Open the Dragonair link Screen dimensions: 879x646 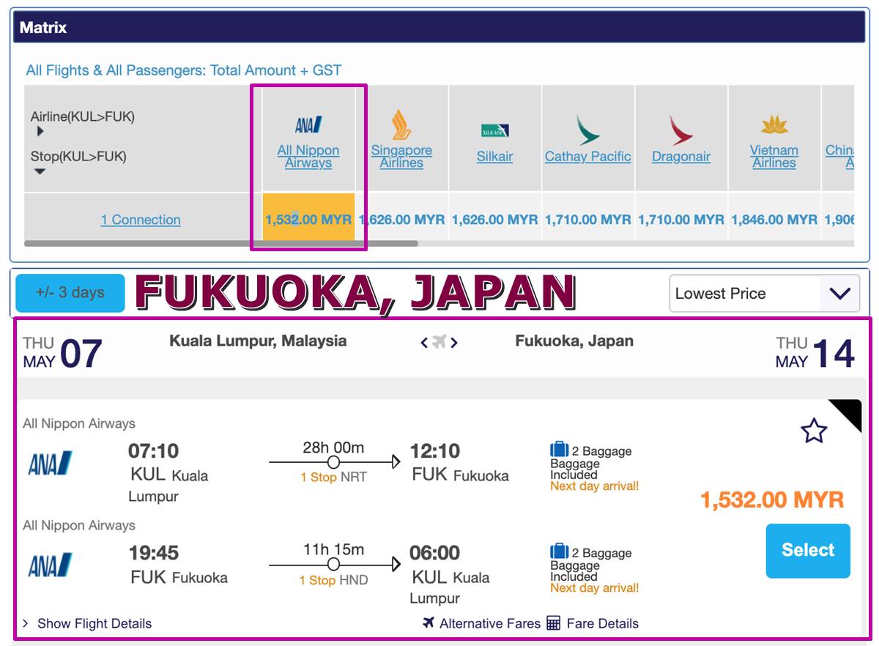[x=681, y=157]
